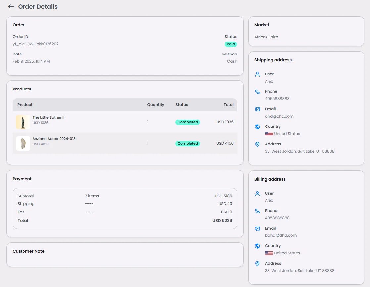
Task: Click Completed badge for Sezione Aurea 2024-013
Action: (x=187, y=144)
